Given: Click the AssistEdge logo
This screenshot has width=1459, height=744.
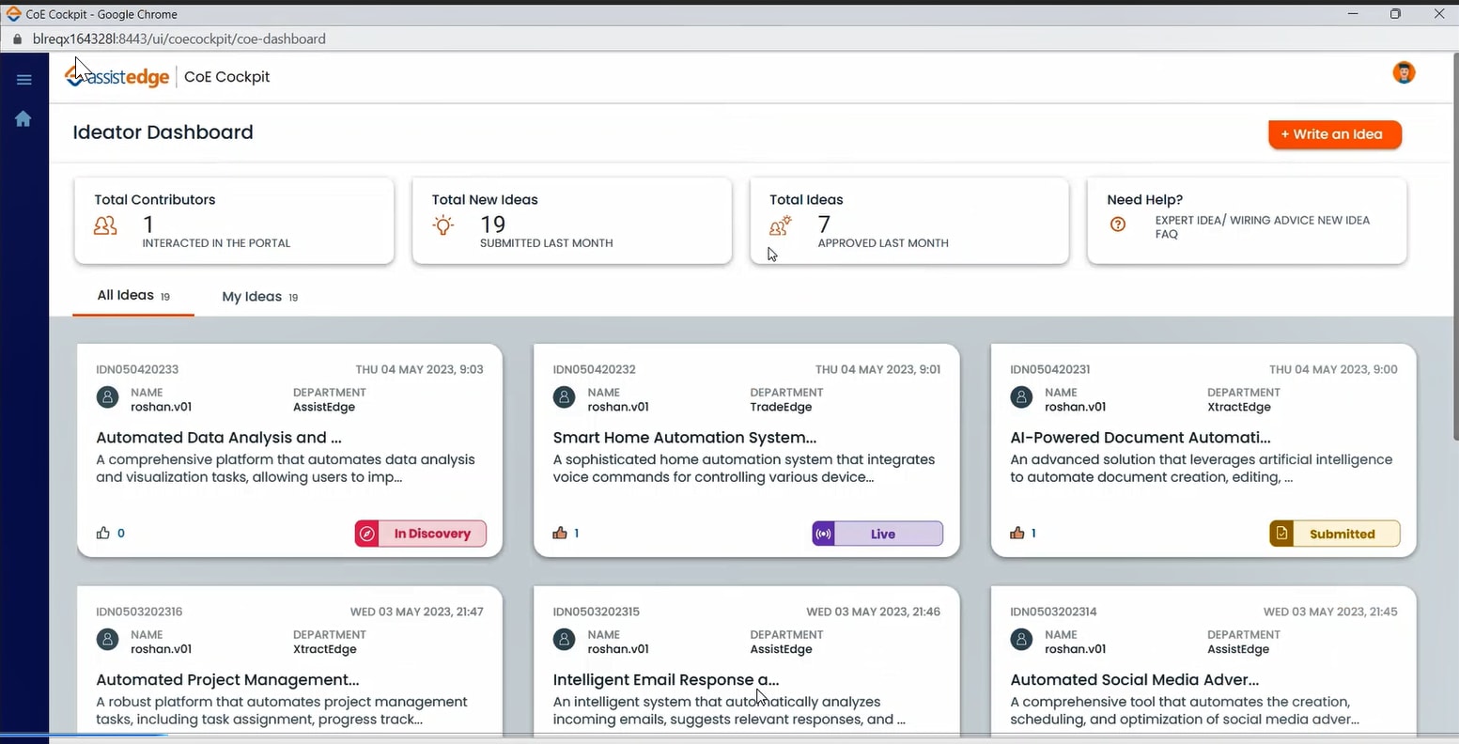Looking at the screenshot, I should (x=117, y=76).
